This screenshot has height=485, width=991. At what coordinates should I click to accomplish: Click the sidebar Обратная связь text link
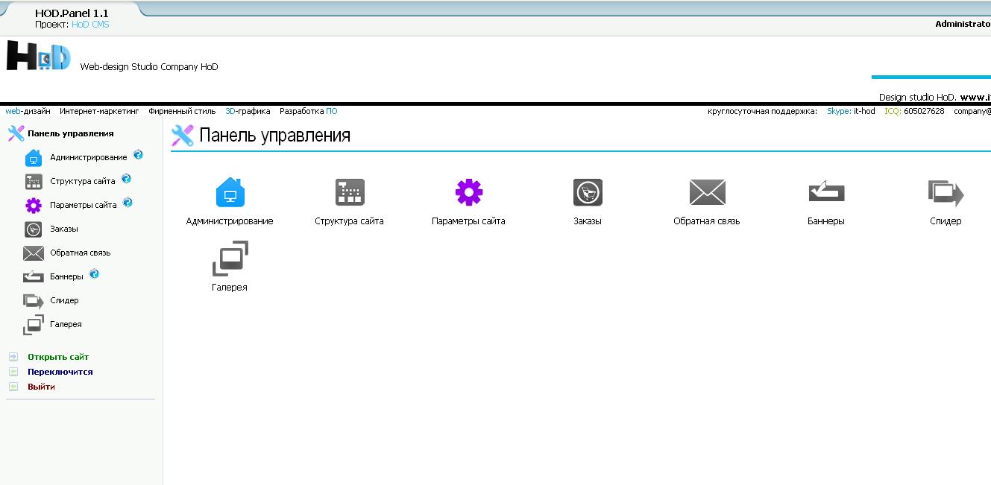click(x=81, y=253)
